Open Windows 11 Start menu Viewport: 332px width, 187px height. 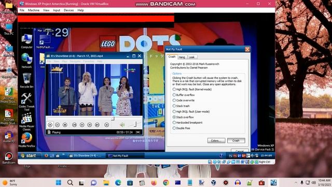click(59, 182)
